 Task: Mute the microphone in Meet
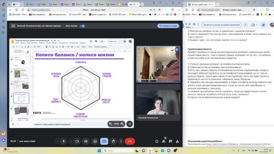click(64, 141)
